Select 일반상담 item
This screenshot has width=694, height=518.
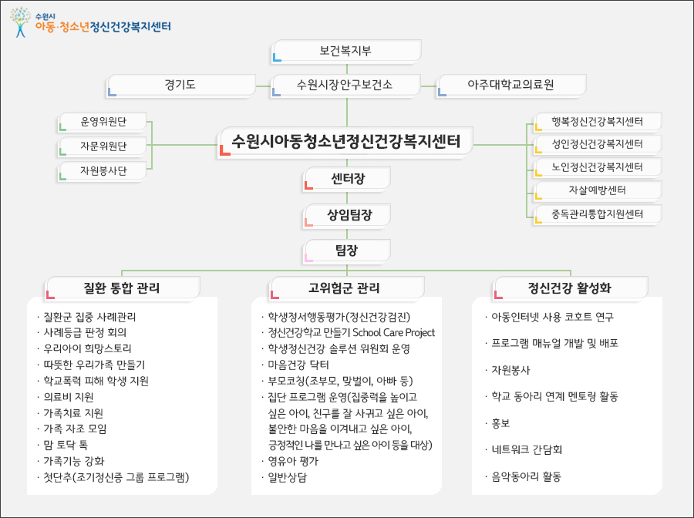click(285, 477)
